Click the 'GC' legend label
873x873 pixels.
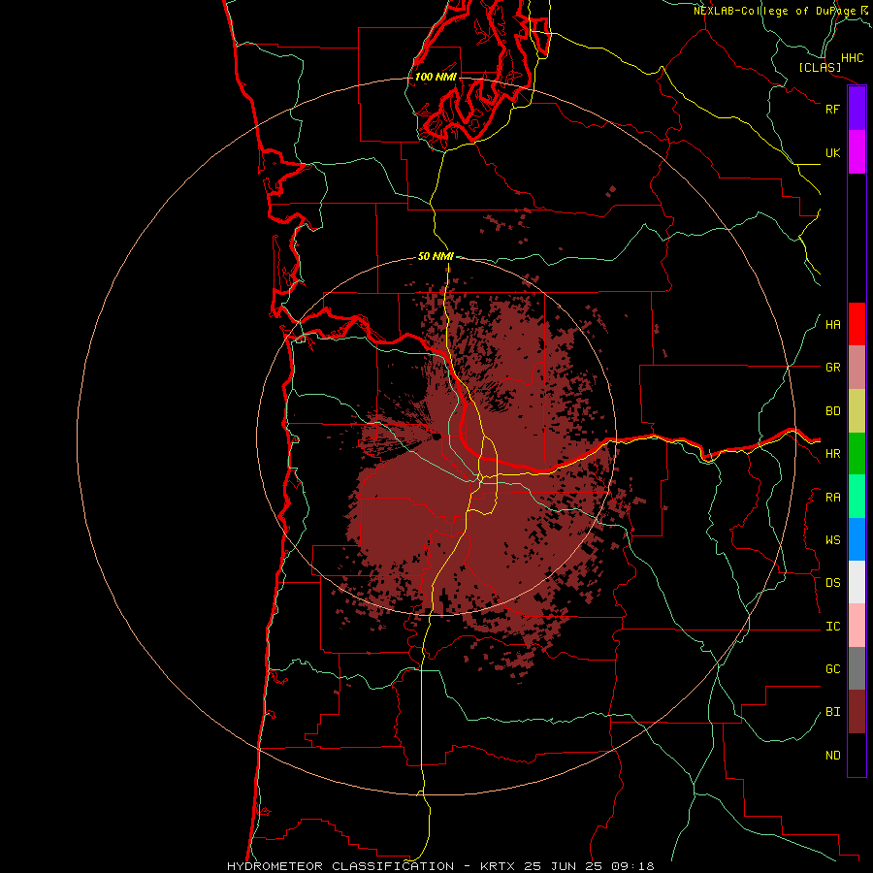click(833, 669)
